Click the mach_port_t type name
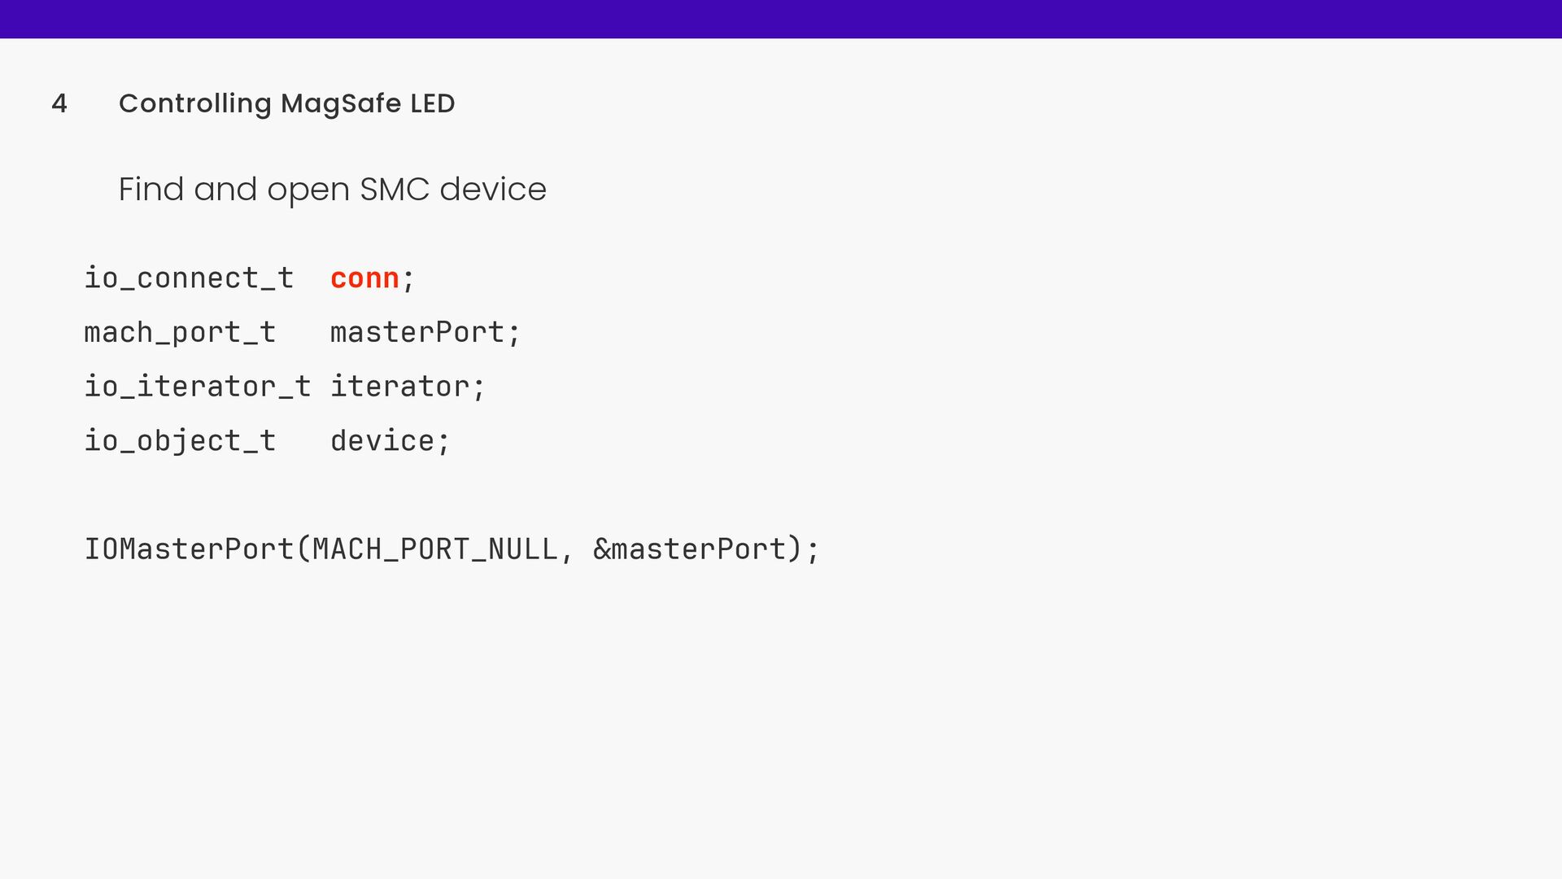 (x=180, y=332)
